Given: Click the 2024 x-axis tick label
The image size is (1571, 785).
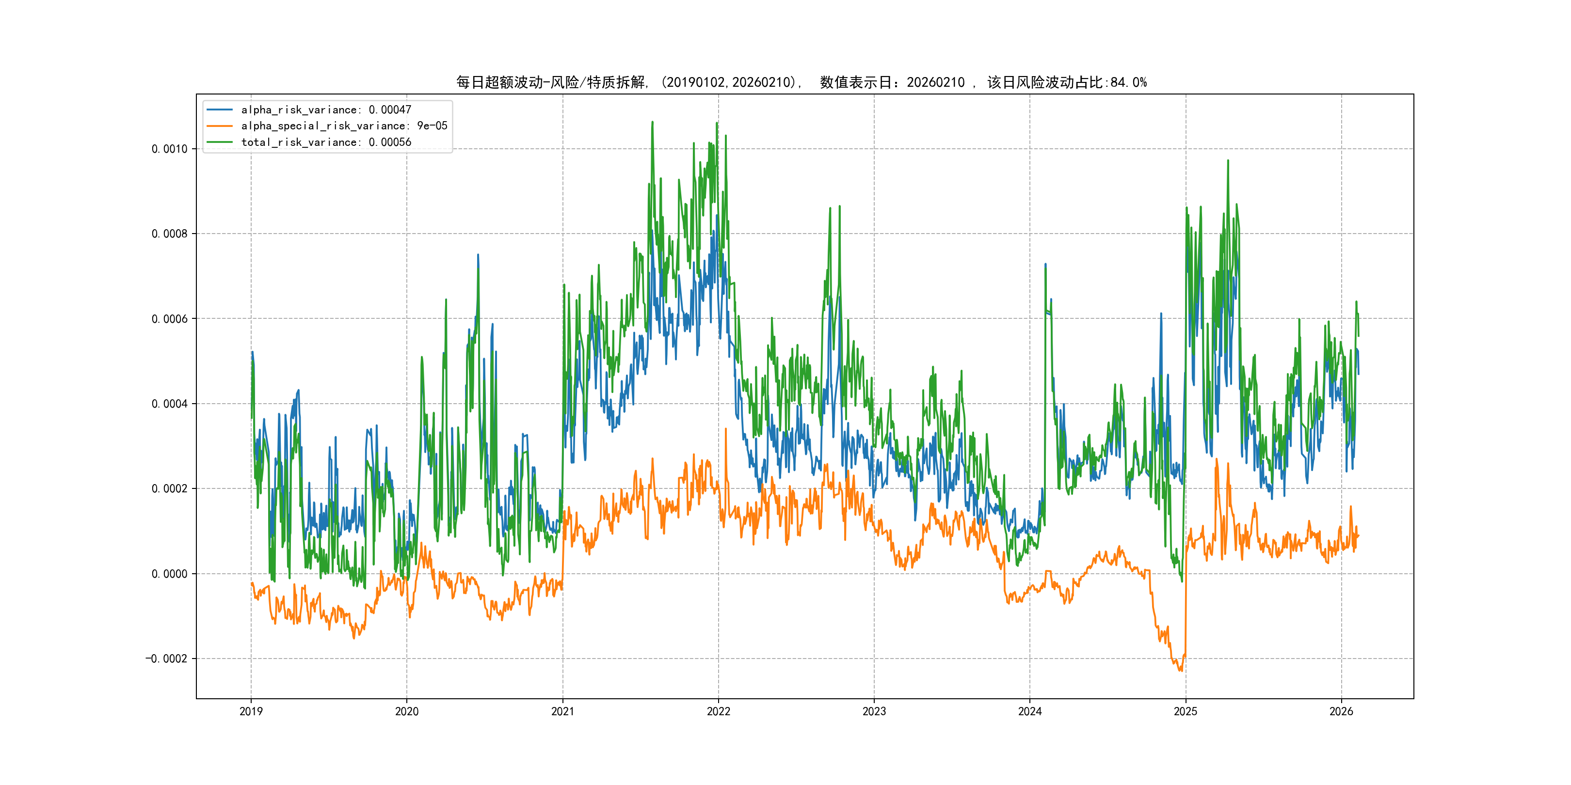Looking at the screenshot, I should pos(1030,711).
